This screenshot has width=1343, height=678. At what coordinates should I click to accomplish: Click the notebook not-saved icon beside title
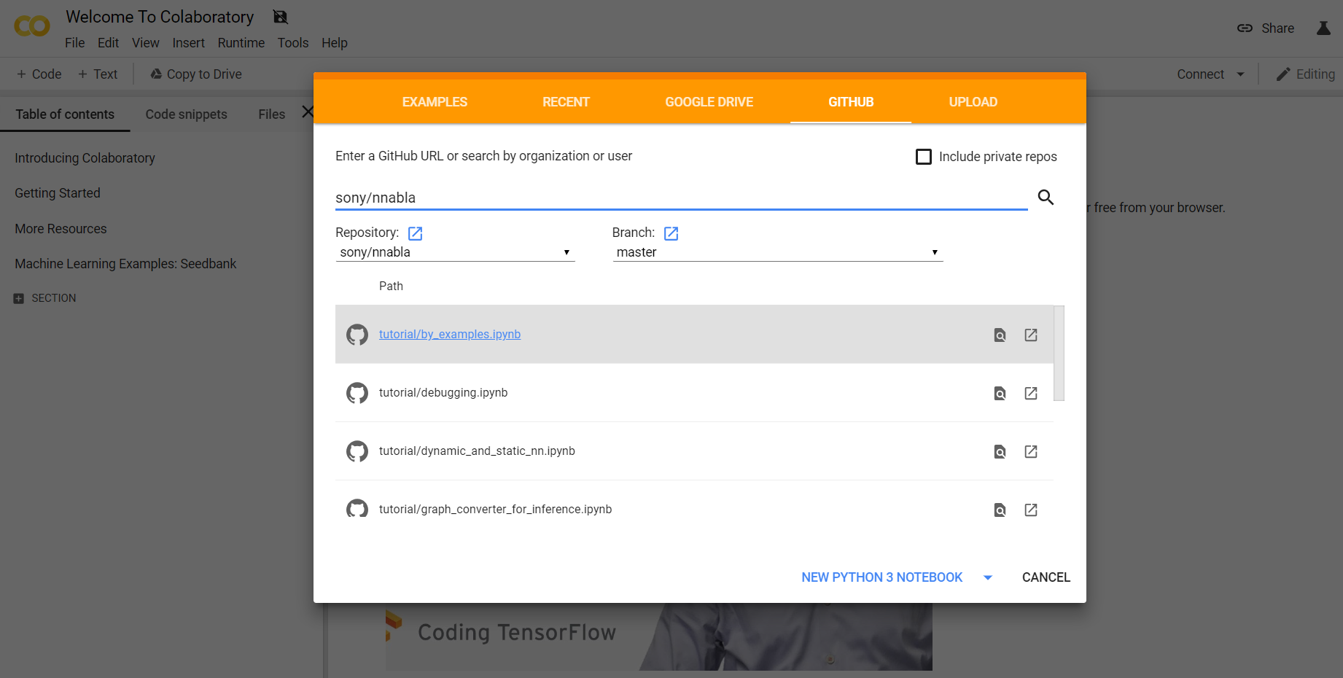[x=281, y=17]
